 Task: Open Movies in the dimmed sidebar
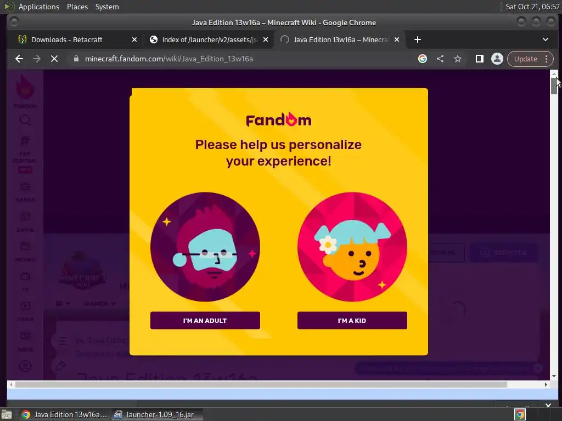tap(25, 252)
